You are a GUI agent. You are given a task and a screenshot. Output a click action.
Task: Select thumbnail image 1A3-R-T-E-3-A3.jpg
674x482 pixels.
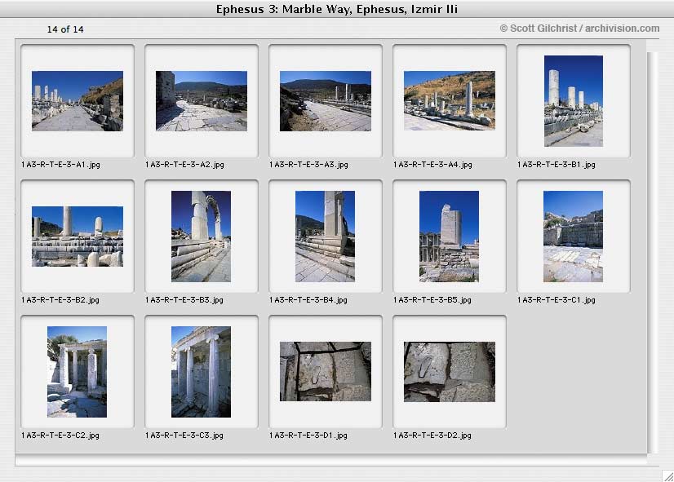(x=326, y=101)
